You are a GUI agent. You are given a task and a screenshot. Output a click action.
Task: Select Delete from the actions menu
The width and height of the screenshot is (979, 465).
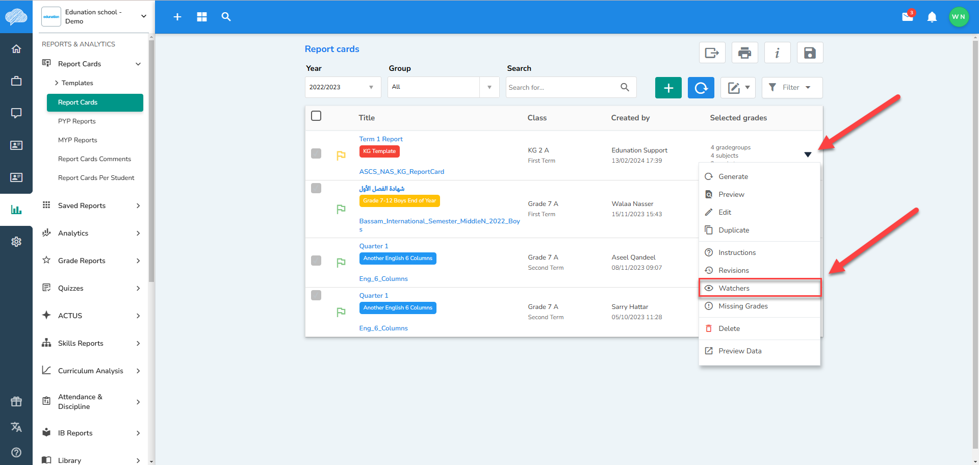click(x=759, y=328)
